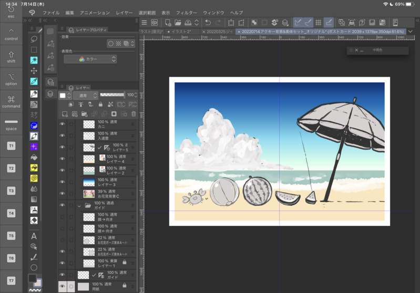Toggle the grid display icon
Image resolution: width=420 pixels, height=293 pixels.
point(318,23)
